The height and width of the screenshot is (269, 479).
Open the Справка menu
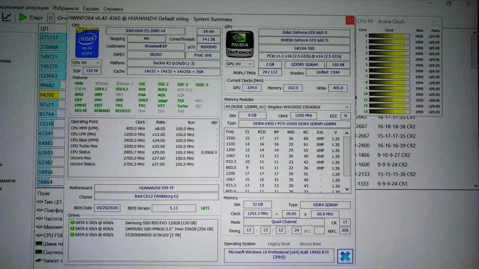coord(113,9)
